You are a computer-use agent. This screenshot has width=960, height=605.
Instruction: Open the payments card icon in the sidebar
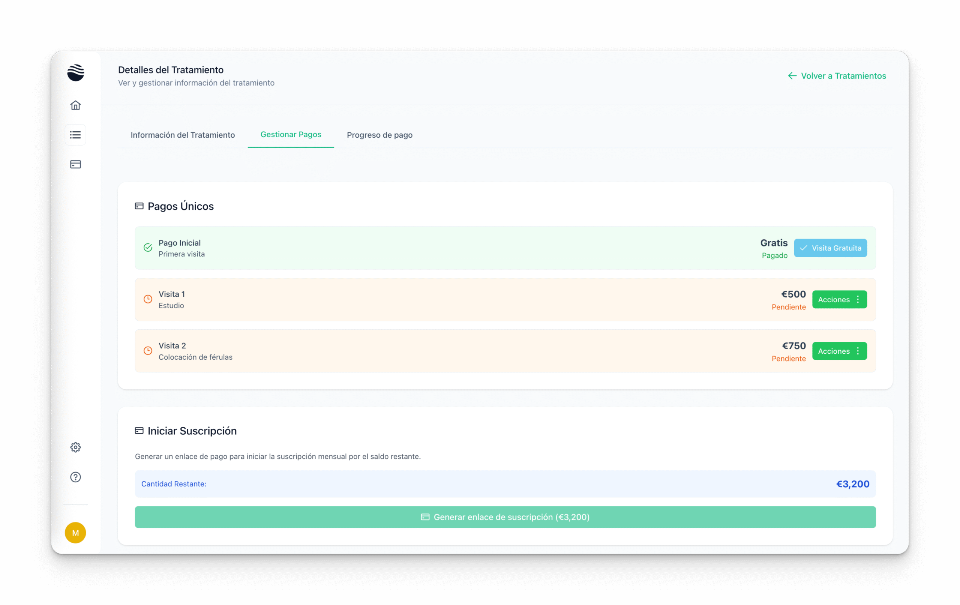75,164
